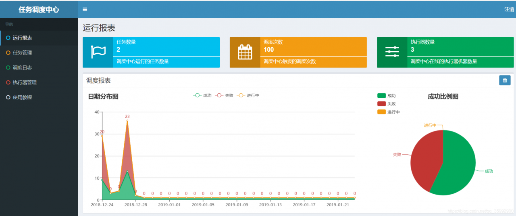Open 执行器管理 in the sidebar
The image size is (516, 216).
[39, 82]
